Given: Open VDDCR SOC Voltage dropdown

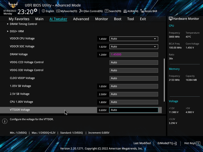Looking at the screenshot, I should [x=134, y=47].
